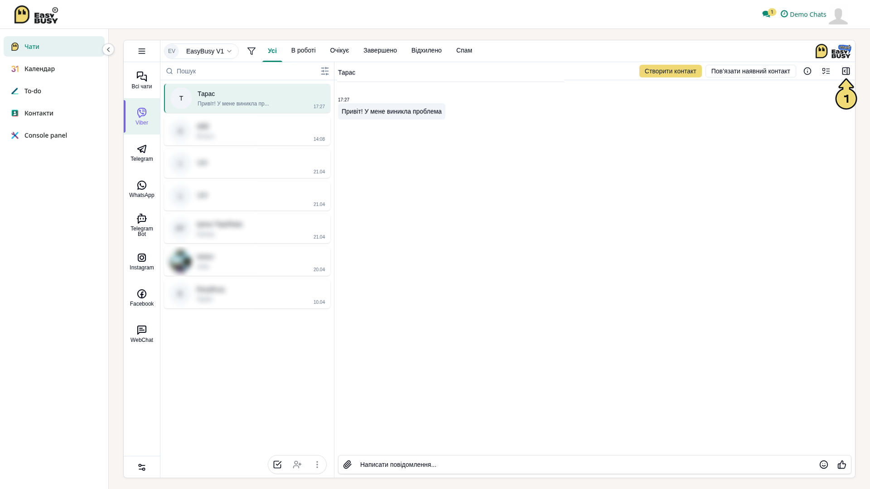Switch to the Завершено tab
The image size is (870, 489).
380,50
